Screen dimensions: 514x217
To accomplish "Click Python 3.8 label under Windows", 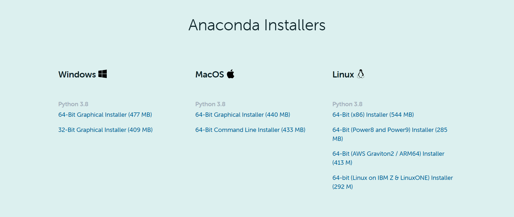I will point(73,104).
